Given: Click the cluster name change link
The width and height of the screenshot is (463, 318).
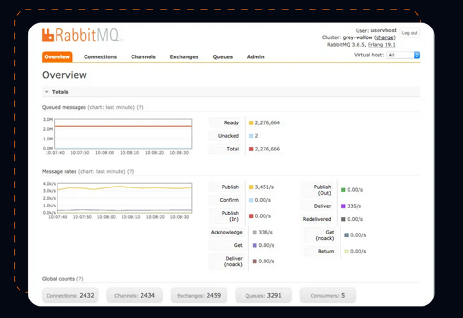Looking at the screenshot, I should coord(385,37).
